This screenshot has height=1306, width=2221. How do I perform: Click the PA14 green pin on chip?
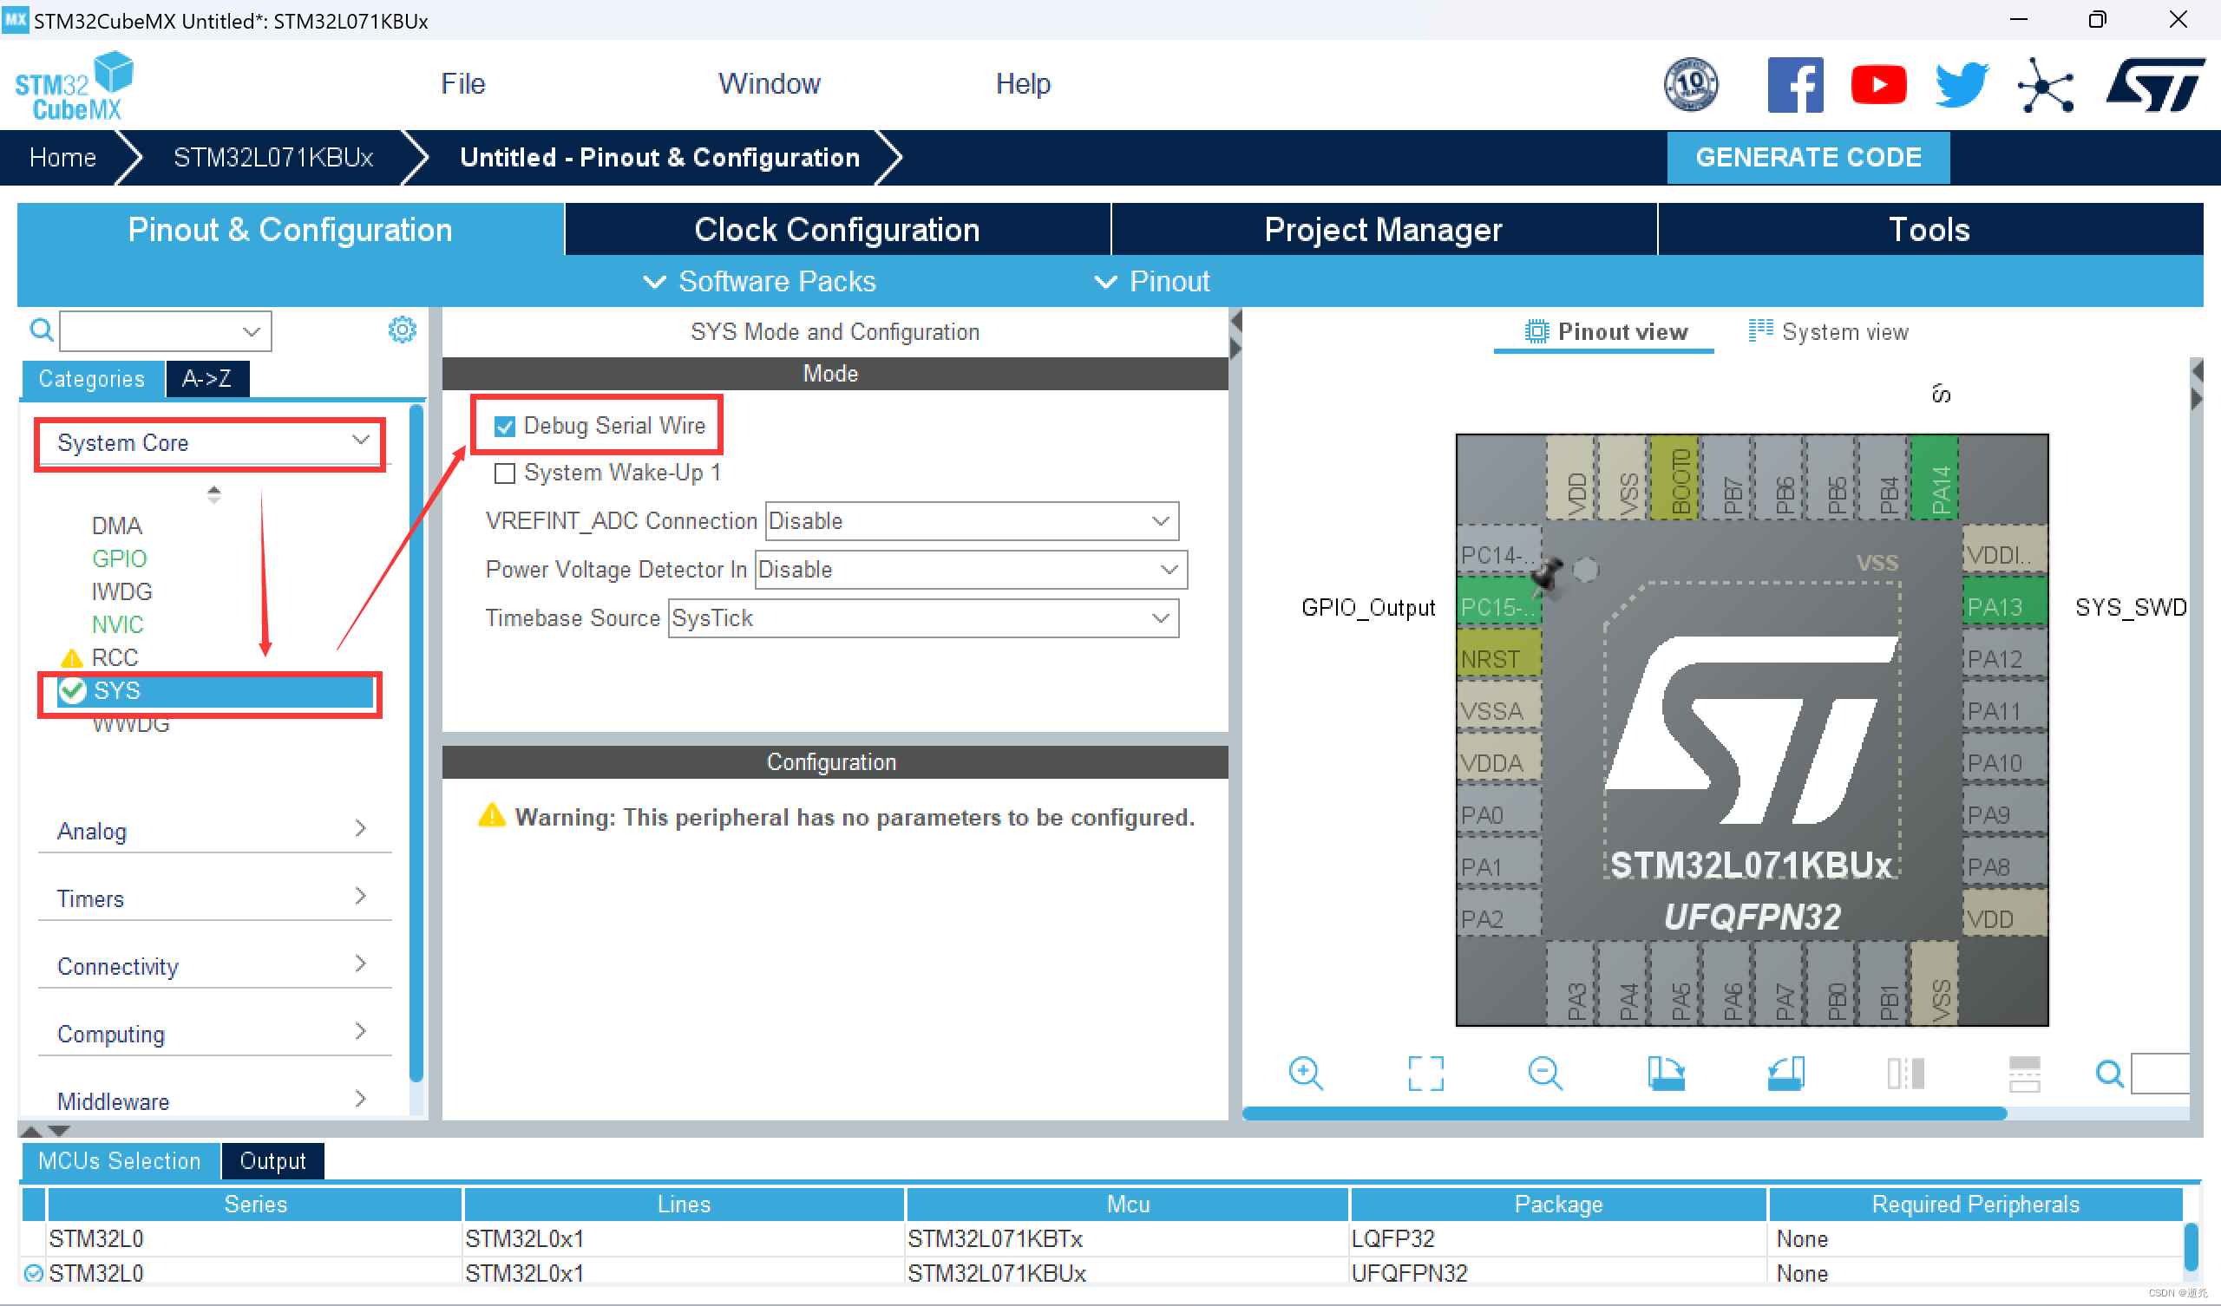tap(1935, 477)
